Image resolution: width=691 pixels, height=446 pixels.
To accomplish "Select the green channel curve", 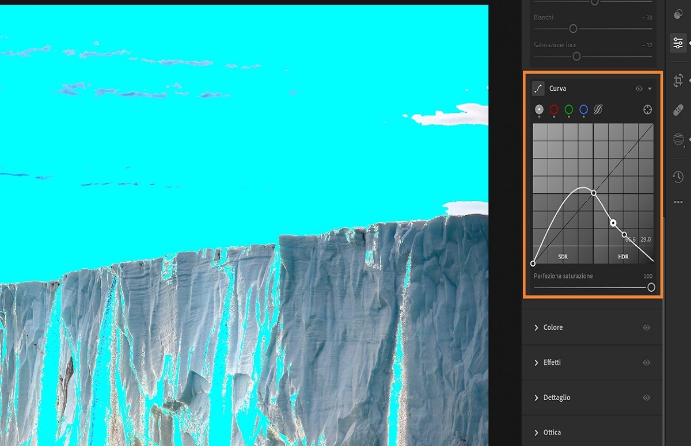I will click(569, 109).
